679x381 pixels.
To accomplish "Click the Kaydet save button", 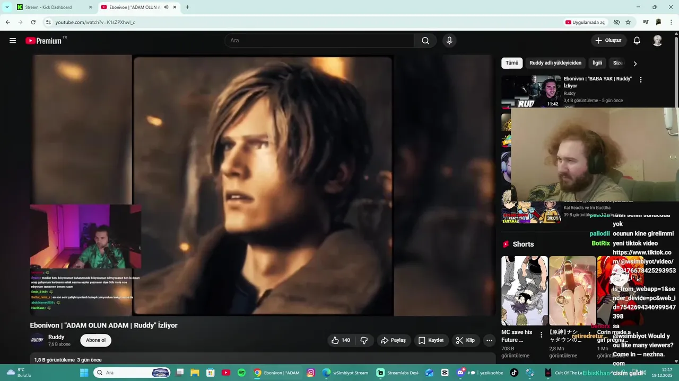I will (431, 340).
